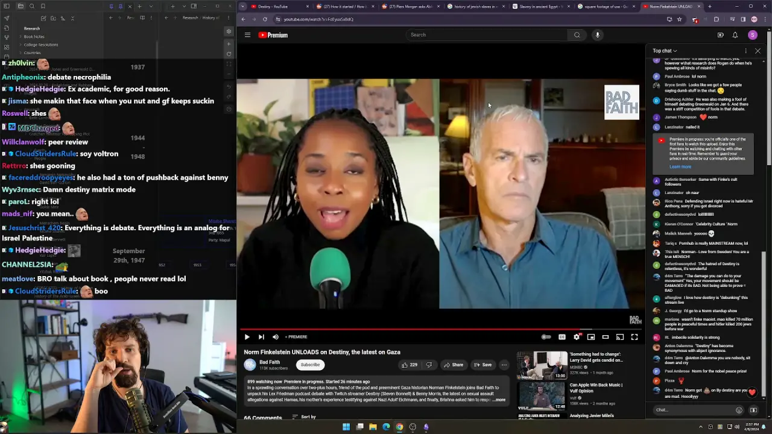Go to YouTube Premium home logo
Viewport: 772px width, 434px height.
(273, 35)
